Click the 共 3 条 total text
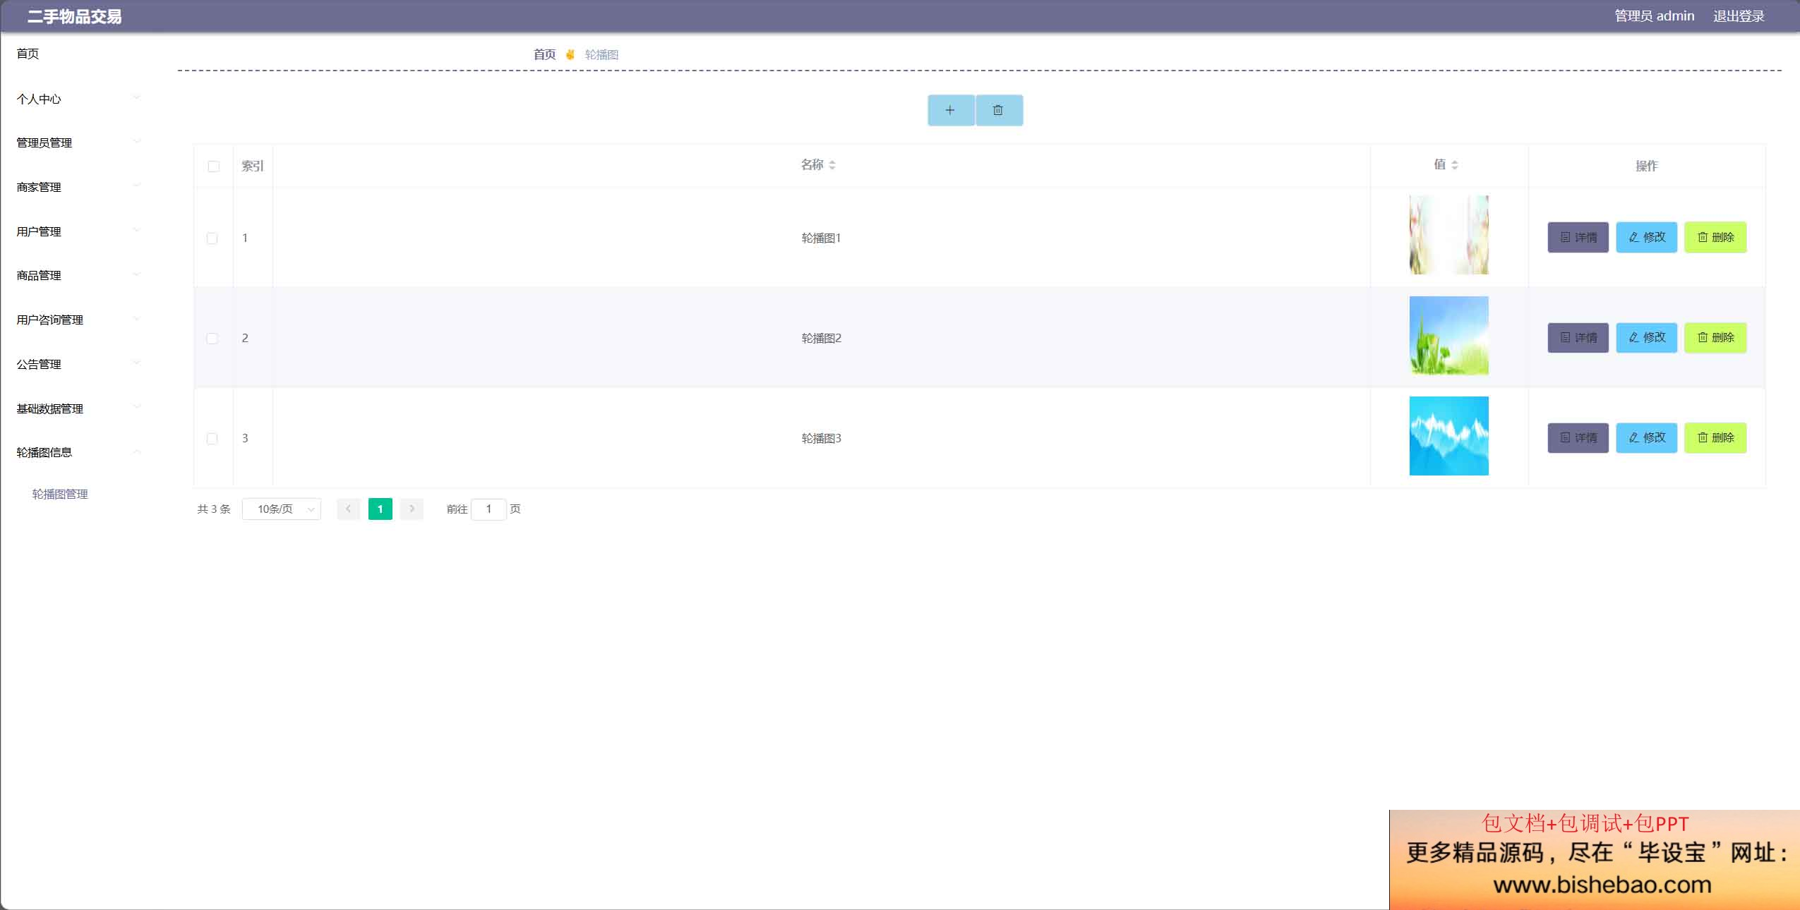Screen dimensions: 1800x910 pyautogui.click(x=214, y=509)
